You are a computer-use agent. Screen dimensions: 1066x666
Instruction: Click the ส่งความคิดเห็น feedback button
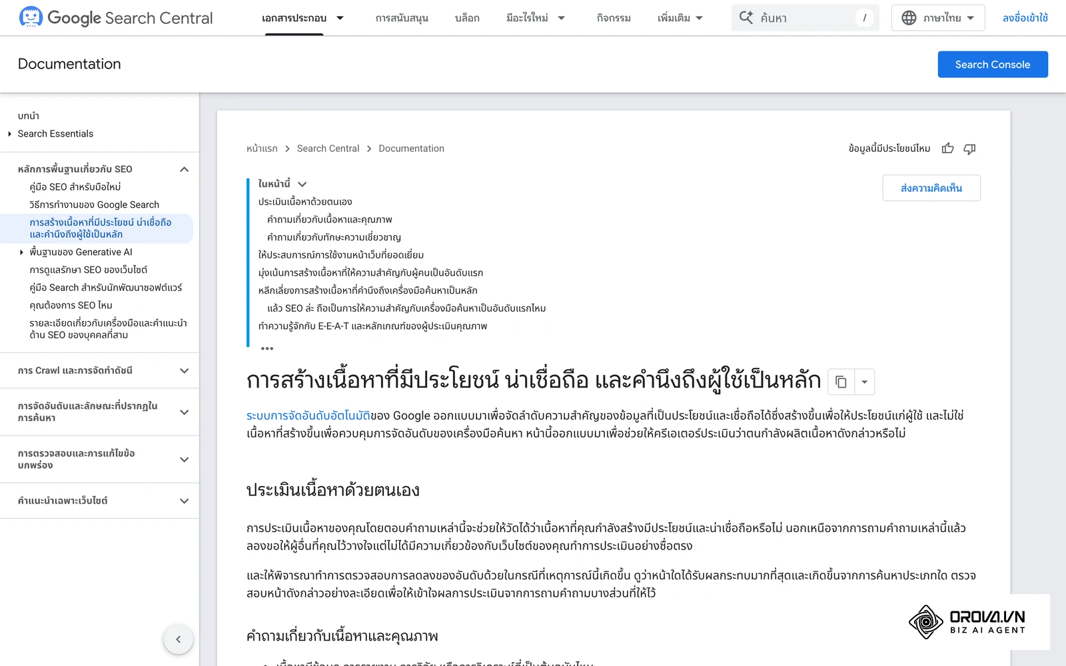pyautogui.click(x=931, y=188)
